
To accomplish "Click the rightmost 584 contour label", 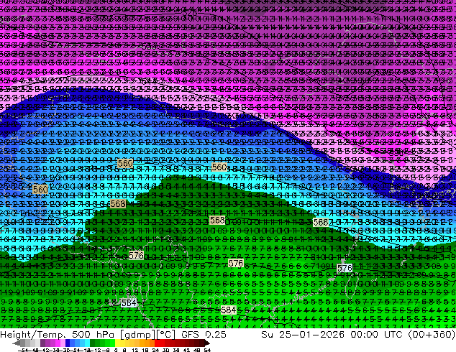I will tap(228, 310).
